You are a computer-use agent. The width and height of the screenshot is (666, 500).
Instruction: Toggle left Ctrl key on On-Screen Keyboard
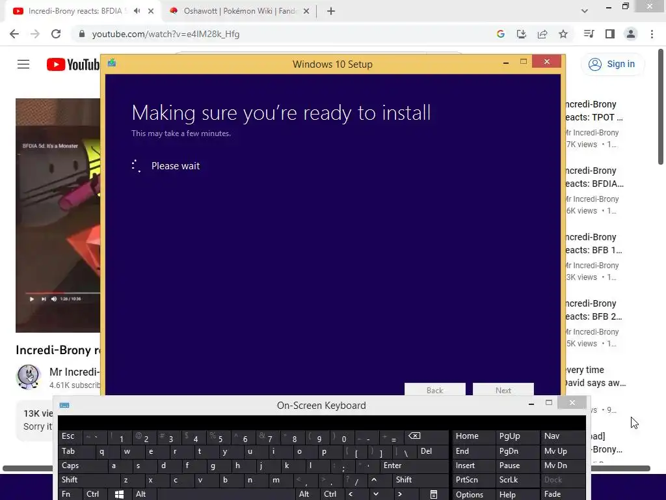pyautogui.click(x=95, y=494)
